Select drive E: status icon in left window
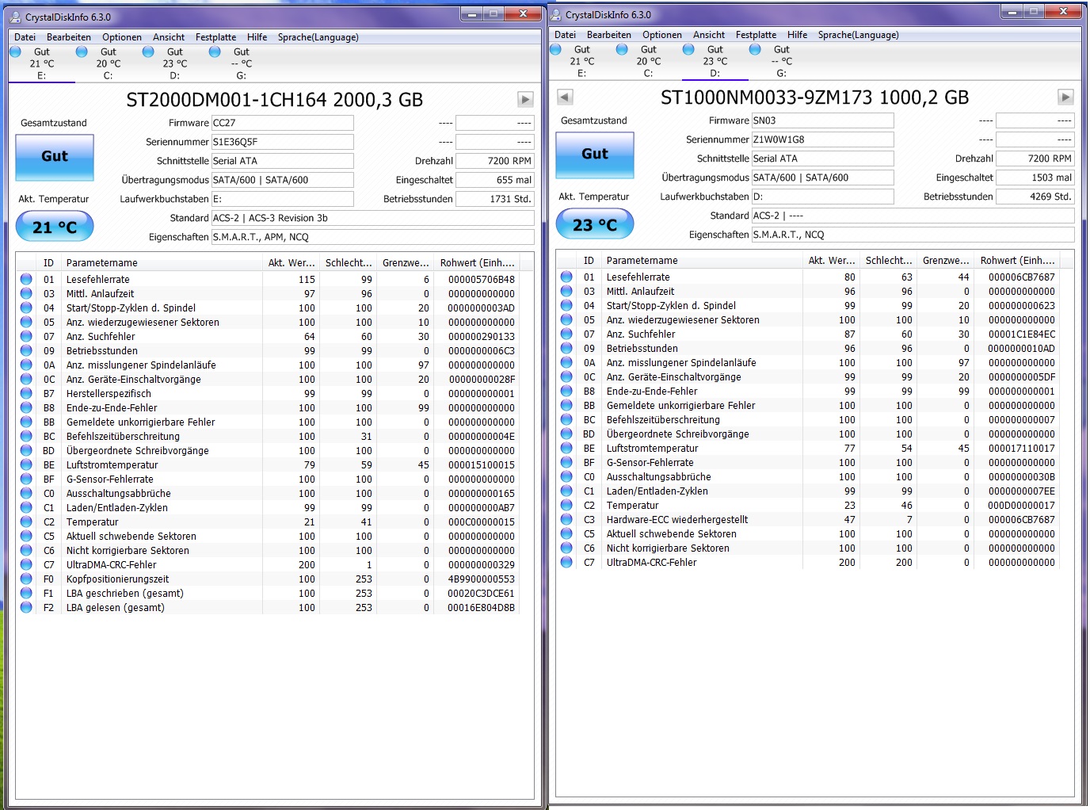 (x=16, y=52)
